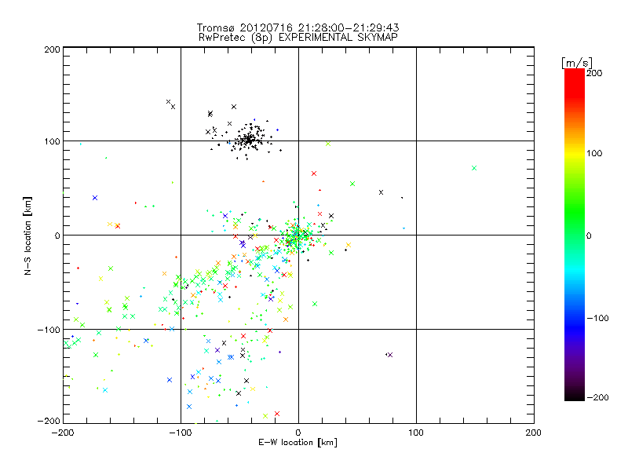Viewport: 628px width, 471px height.
Task: Select the blue X marker near the left edge above zero
Action: click(x=95, y=198)
